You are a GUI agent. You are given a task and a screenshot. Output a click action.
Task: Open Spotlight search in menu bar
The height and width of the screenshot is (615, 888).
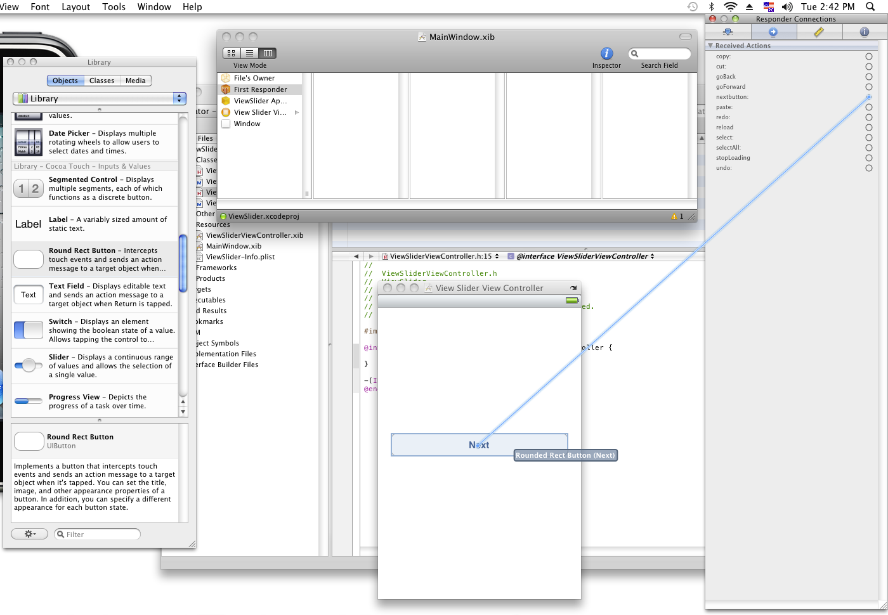[x=870, y=6]
